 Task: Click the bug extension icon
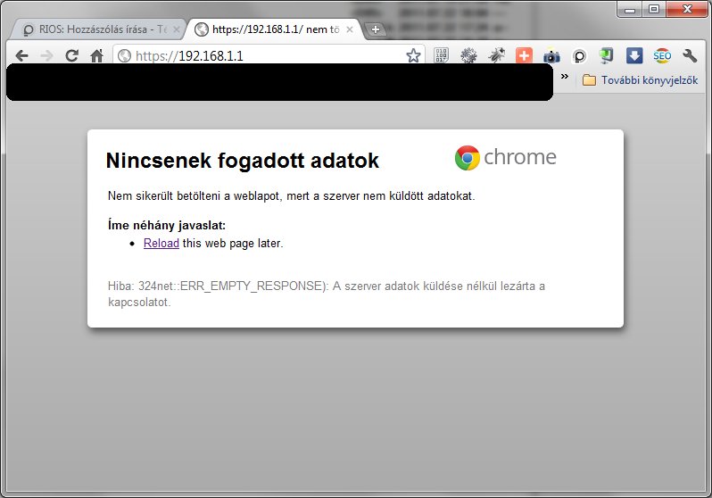tap(496, 55)
